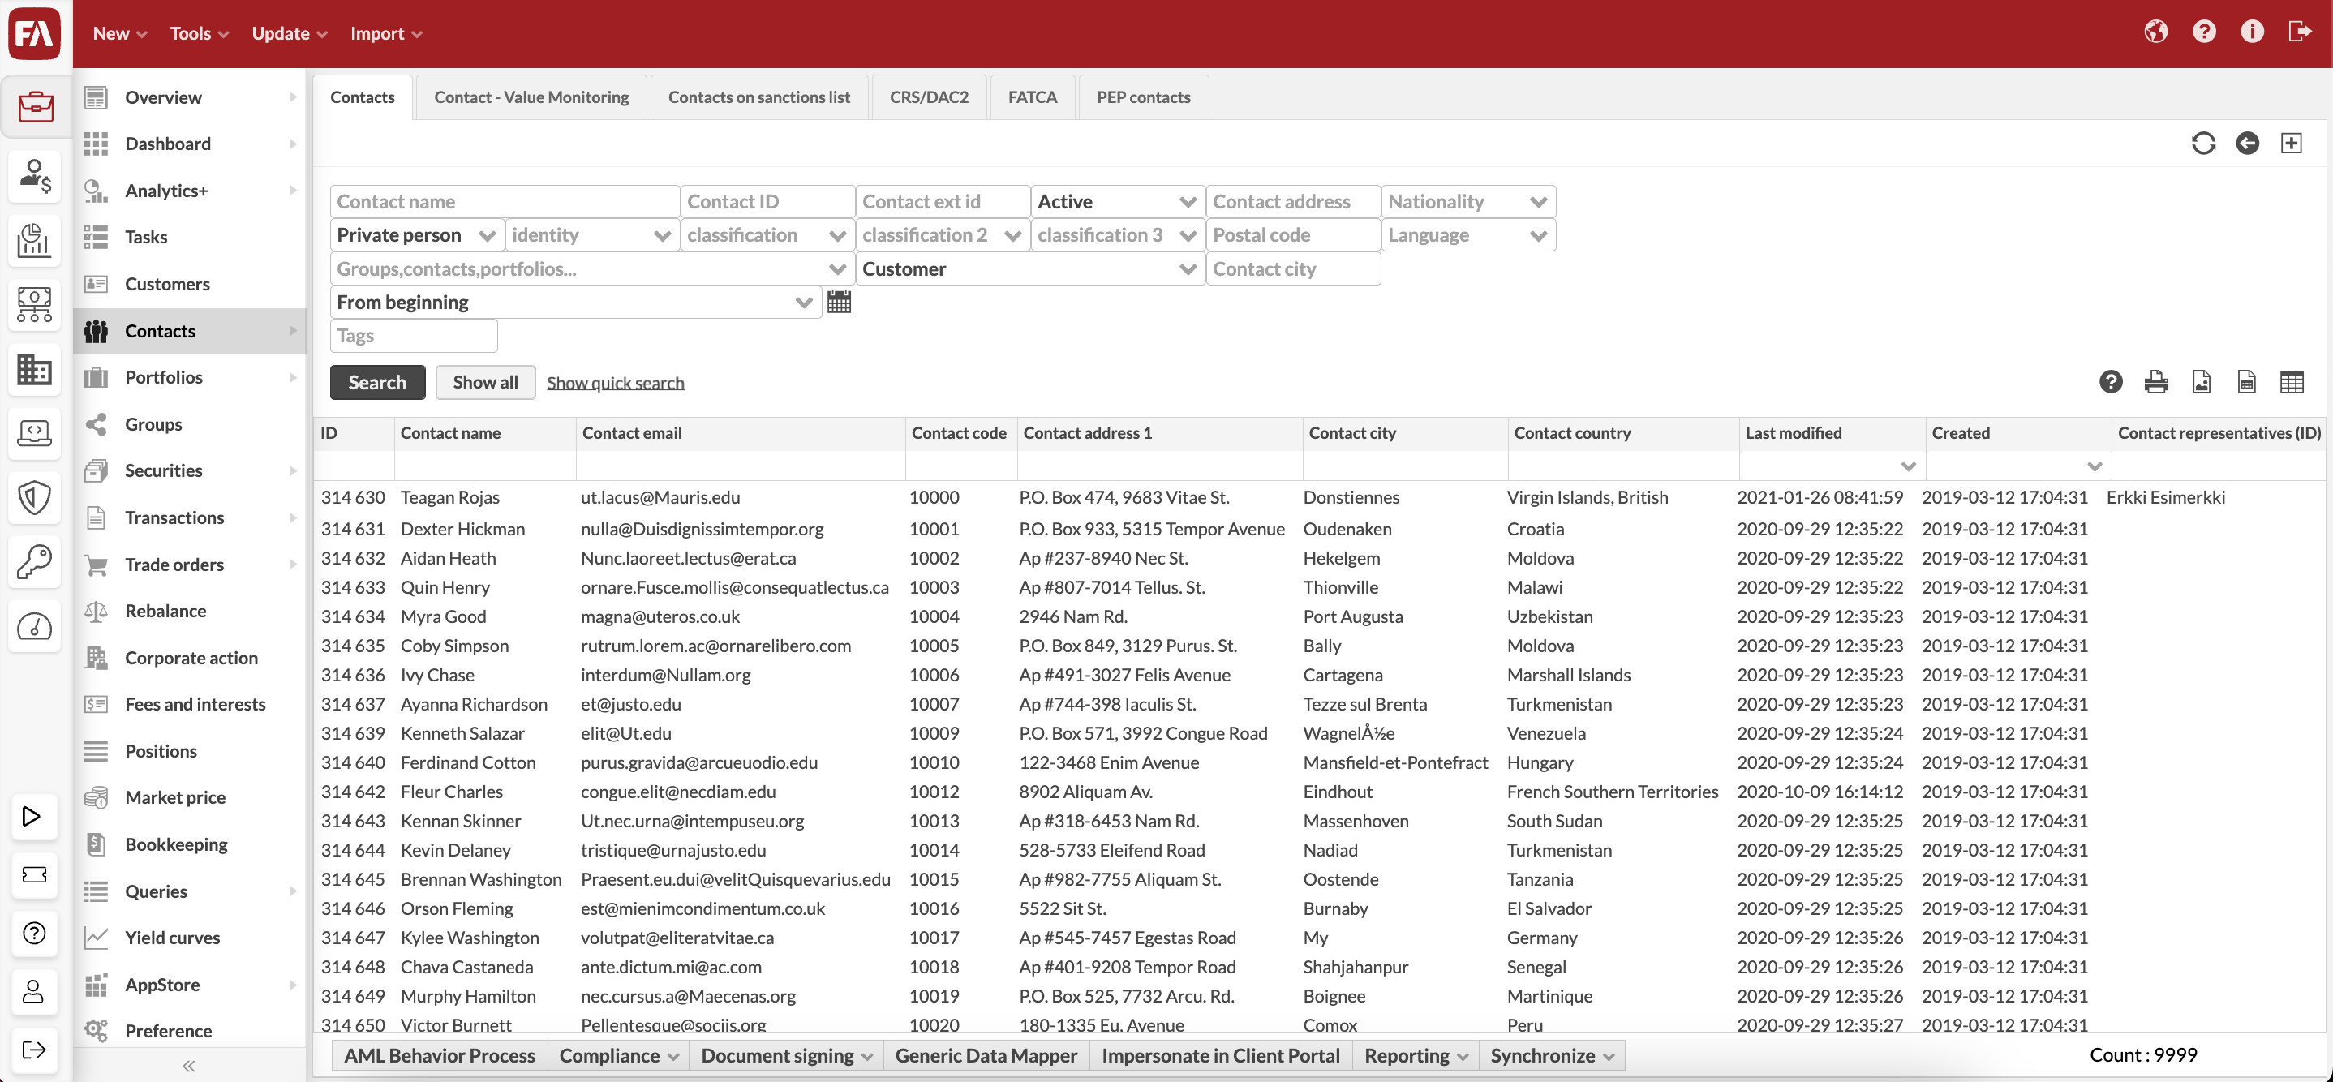Click the globe language icon
Image resolution: width=2333 pixels, height=1082 pixels.
click(x=2155, y=32)
